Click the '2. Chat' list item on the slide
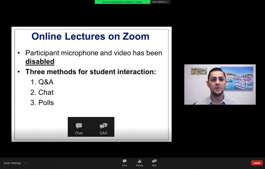 42,92
